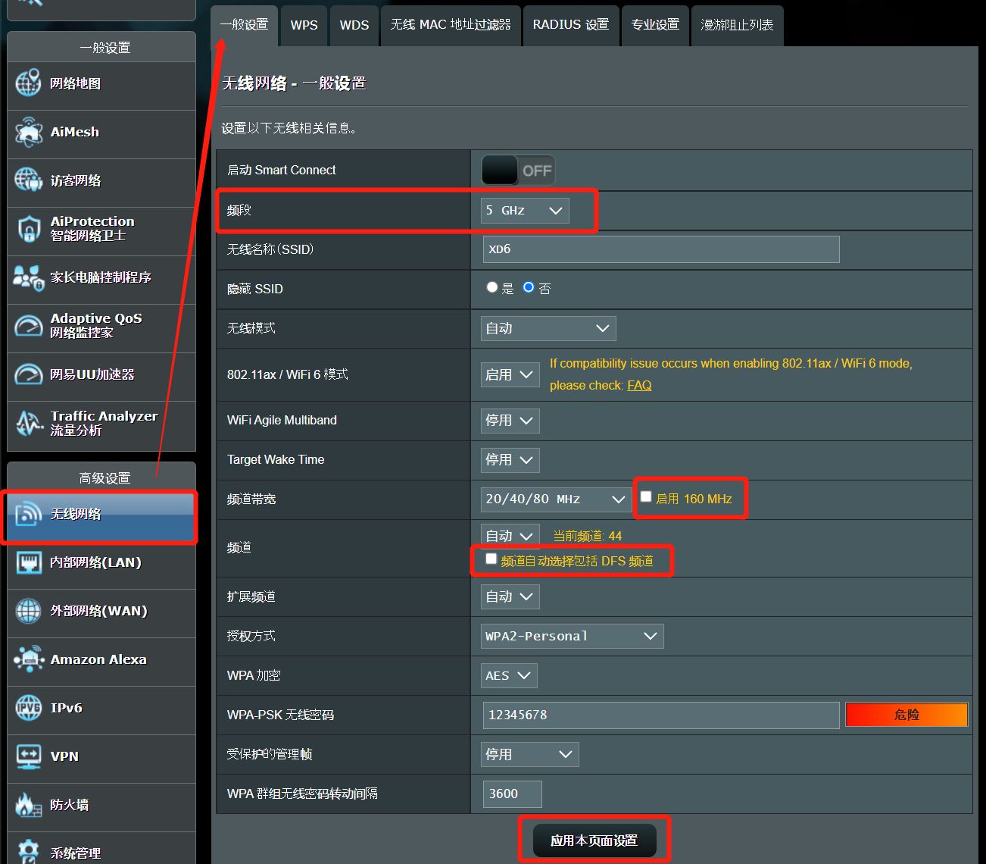
Task: Open the 无线模式 dropdown
Action: tap(548, 328)
